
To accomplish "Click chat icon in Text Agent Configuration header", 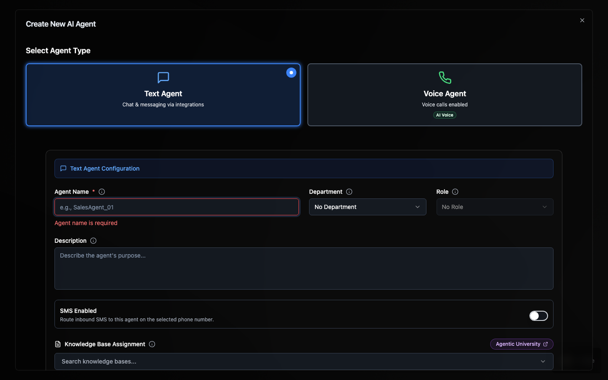I will tap(63, 169).
